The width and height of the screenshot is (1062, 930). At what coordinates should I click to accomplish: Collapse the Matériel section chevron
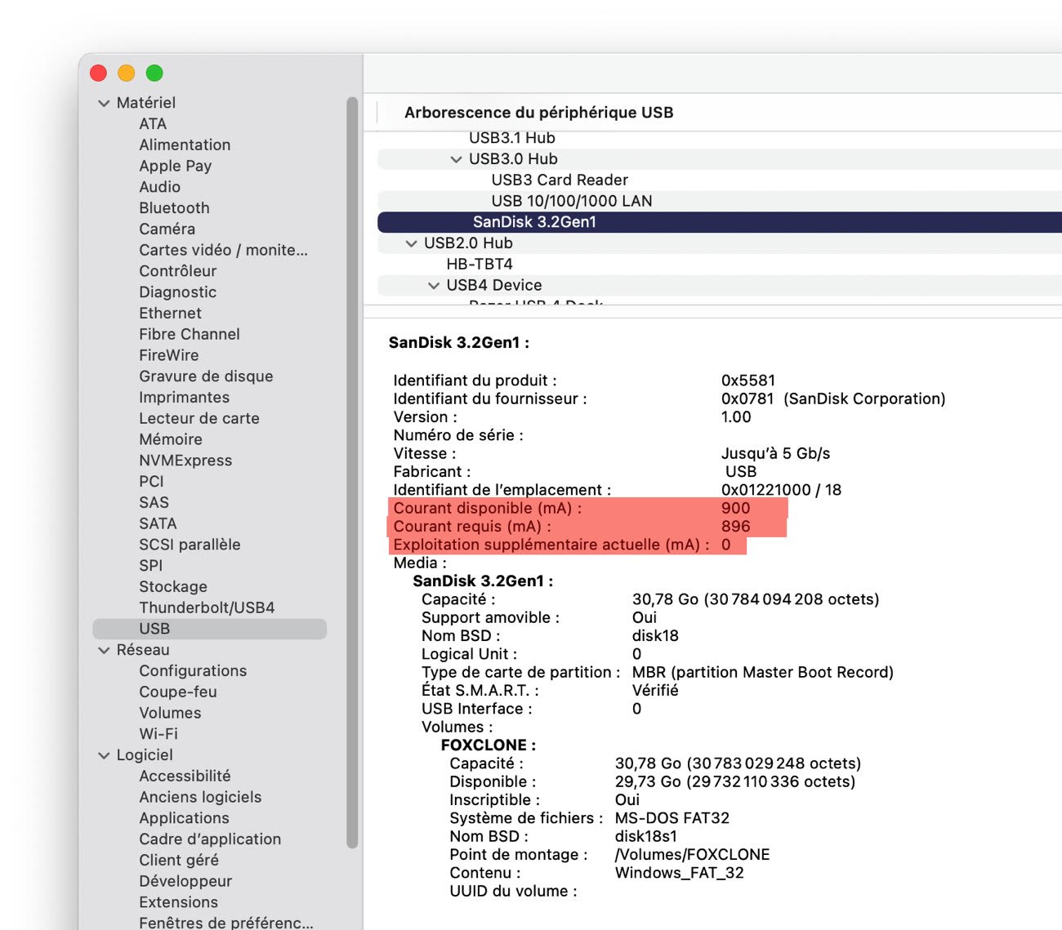(104, 103)
